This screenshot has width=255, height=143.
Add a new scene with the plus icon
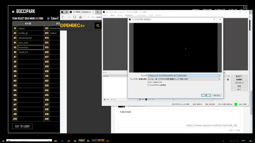(105, 99)
